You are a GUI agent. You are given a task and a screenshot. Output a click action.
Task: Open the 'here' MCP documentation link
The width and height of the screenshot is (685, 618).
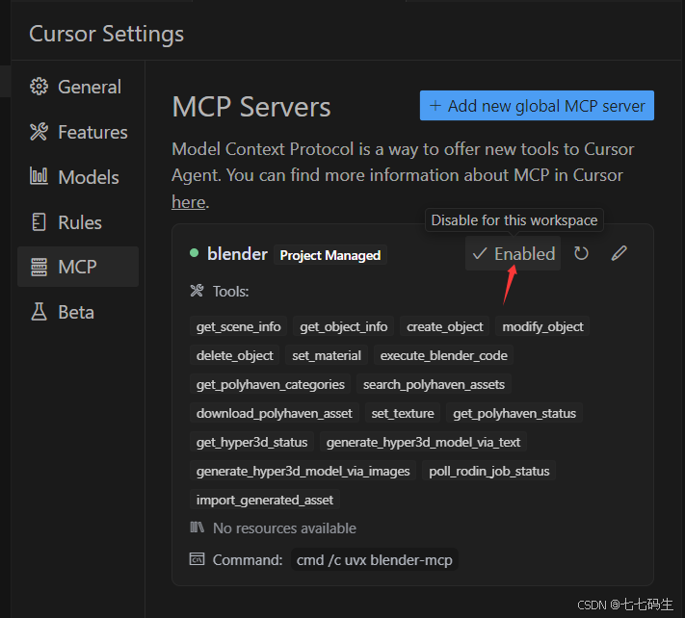pyautogui.click(x=188, y=202)
